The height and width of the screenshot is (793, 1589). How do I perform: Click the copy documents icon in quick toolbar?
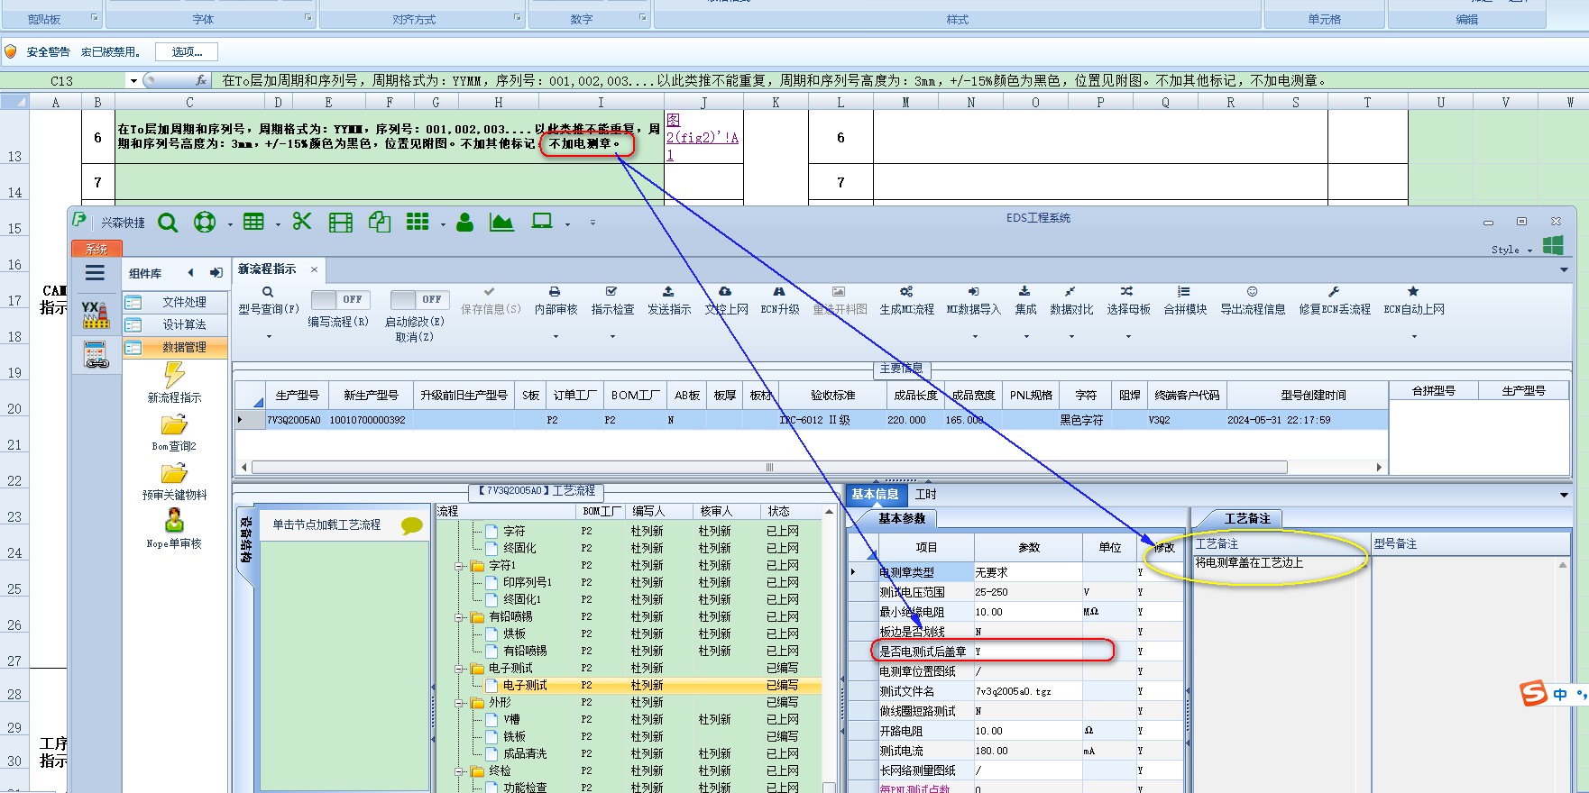[380, 222]
